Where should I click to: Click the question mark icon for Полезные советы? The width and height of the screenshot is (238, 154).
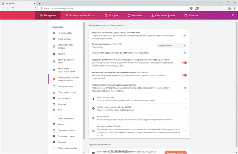[54, 136]
